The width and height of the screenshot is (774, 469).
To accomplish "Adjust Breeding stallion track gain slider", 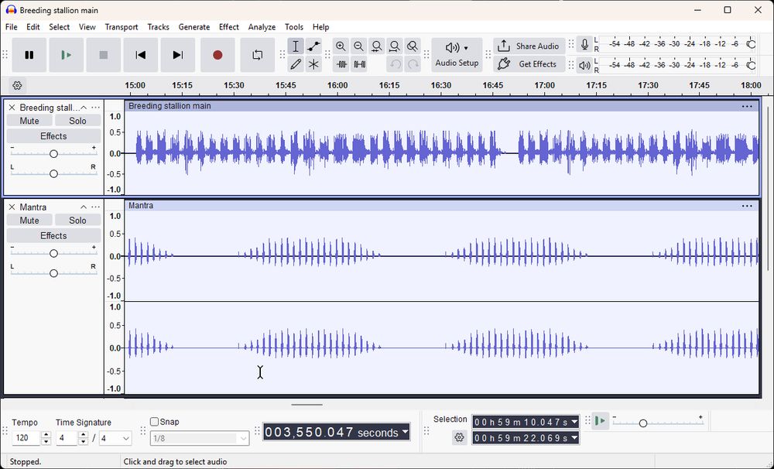I will (53, 154).
